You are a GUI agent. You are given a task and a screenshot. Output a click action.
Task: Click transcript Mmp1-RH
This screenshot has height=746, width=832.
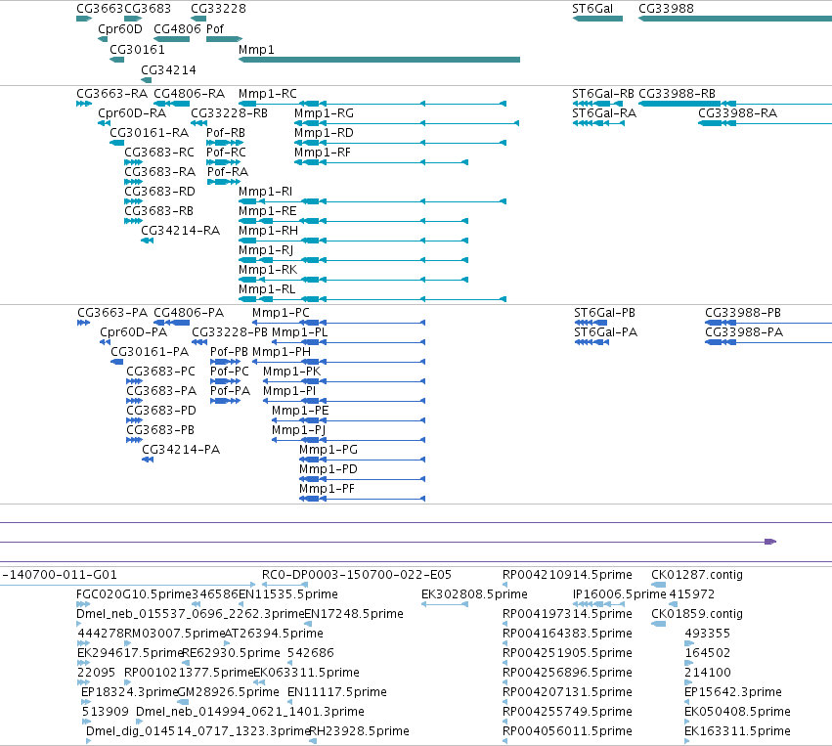tap(353, 241)
